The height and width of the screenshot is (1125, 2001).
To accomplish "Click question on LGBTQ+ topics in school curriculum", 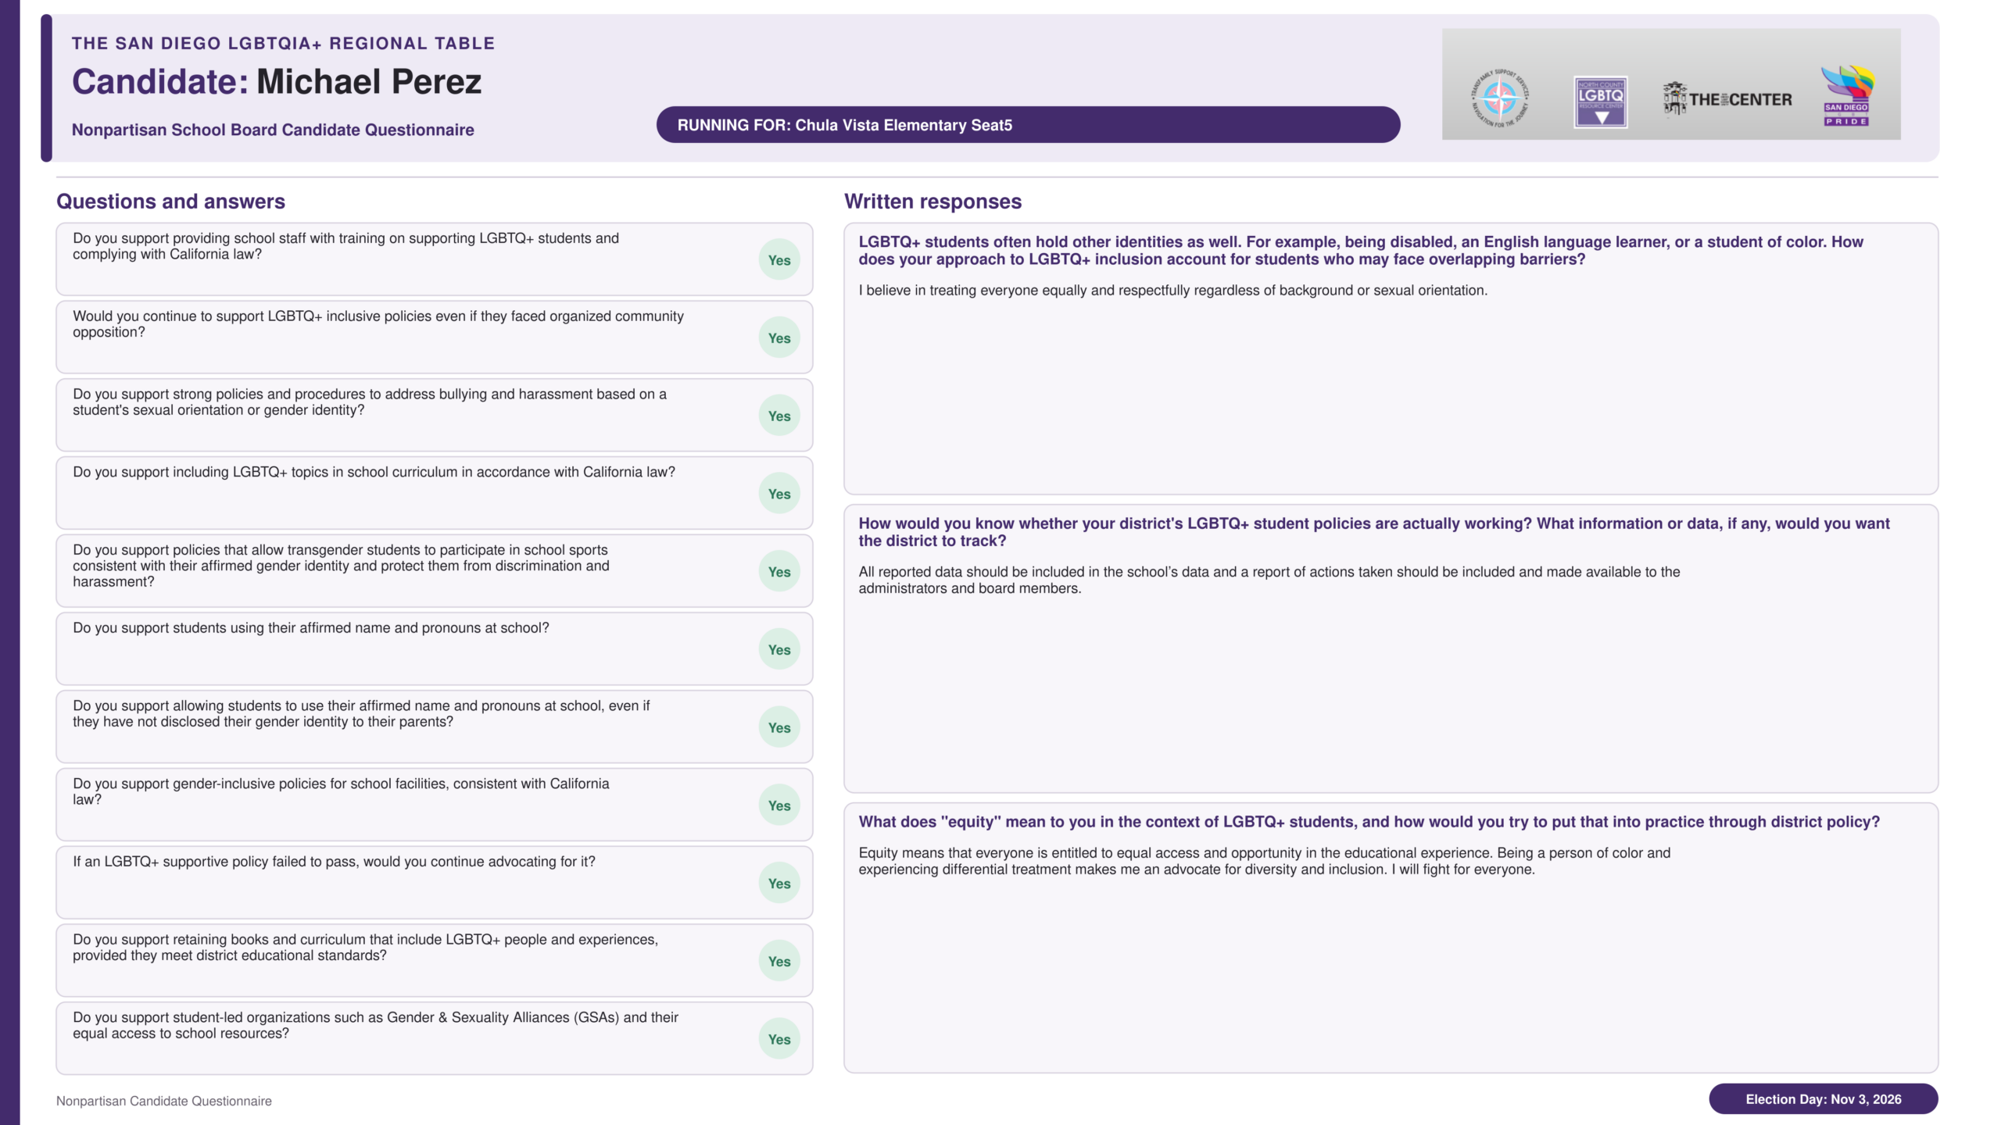I will tap(374, 472).
